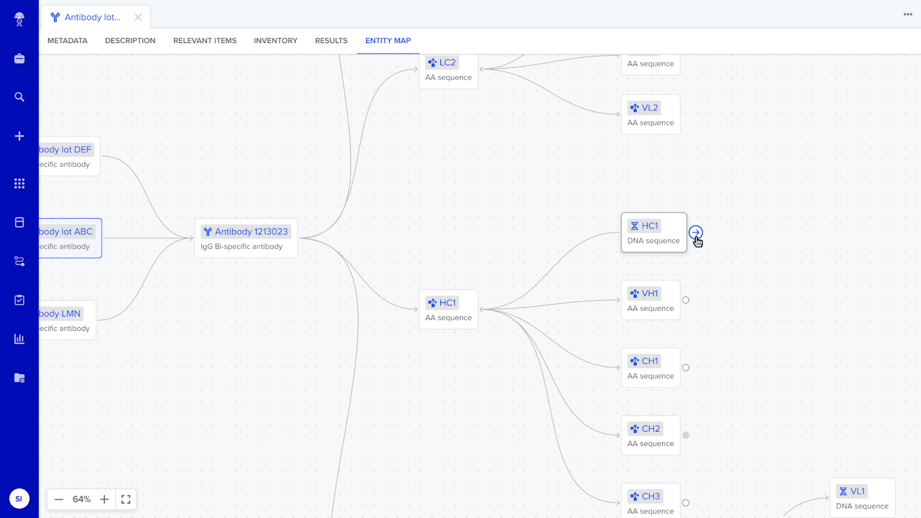Image resolution: width=921 pixels, height=518 pixels.
Task: Close the Antibody lot tab
Action: (138, 17)
